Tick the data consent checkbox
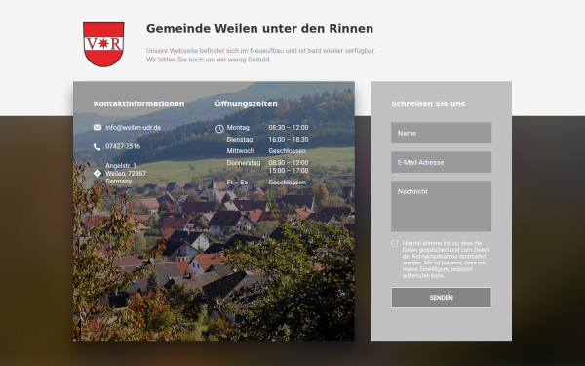This screenshot has width=585, height=366. click(x=394, y=243)
